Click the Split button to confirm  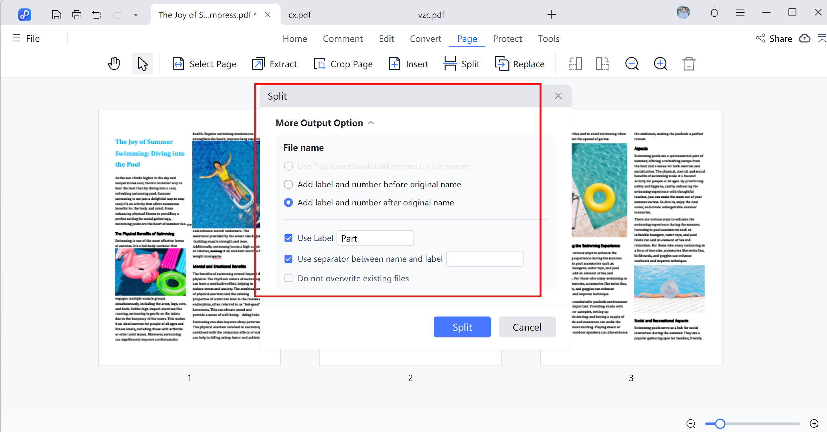[462, 327]
